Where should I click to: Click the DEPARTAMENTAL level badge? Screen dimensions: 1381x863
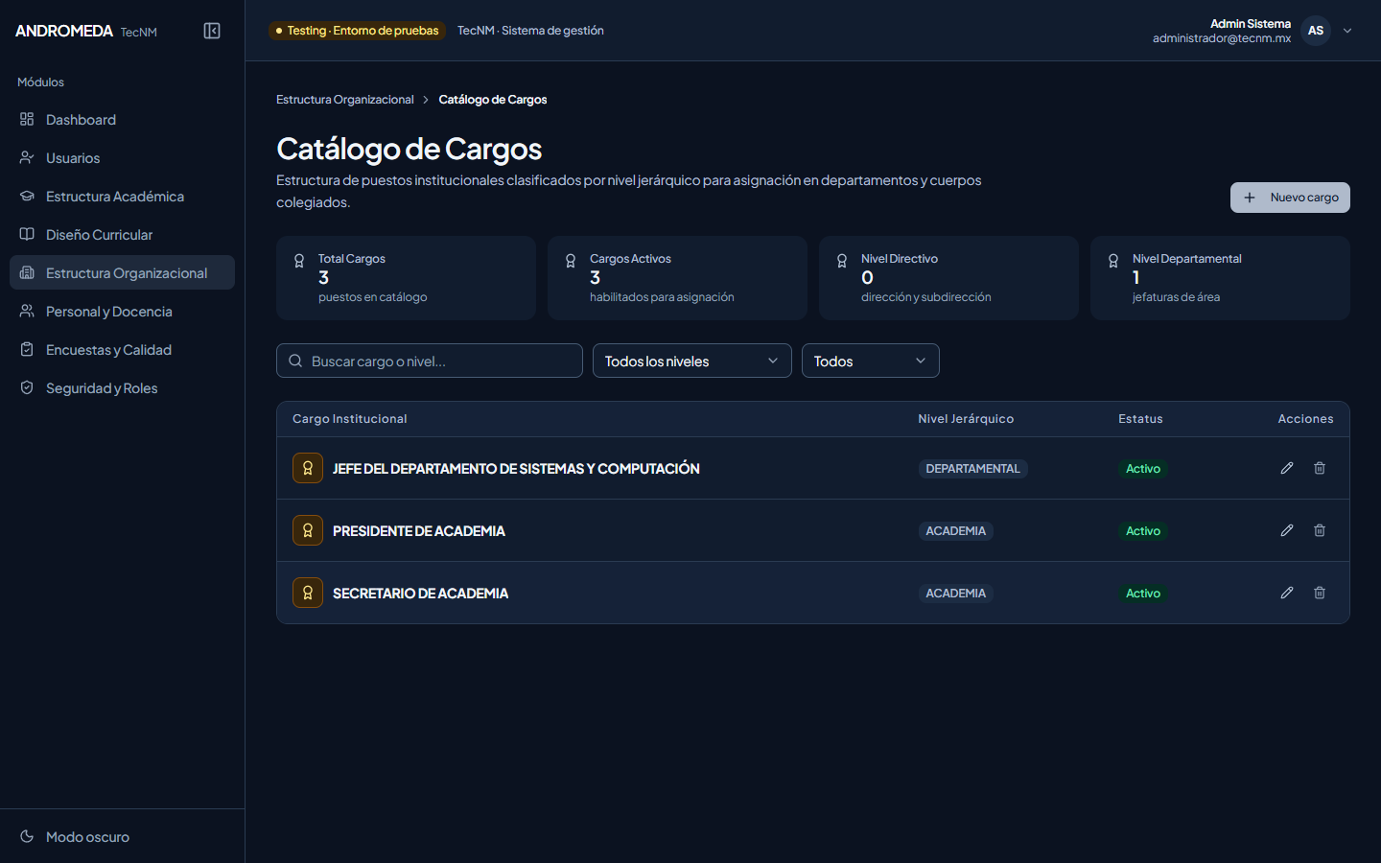pos(972,469)
